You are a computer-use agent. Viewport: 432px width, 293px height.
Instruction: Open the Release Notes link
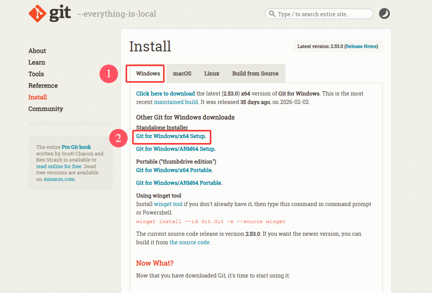point(361,46)
